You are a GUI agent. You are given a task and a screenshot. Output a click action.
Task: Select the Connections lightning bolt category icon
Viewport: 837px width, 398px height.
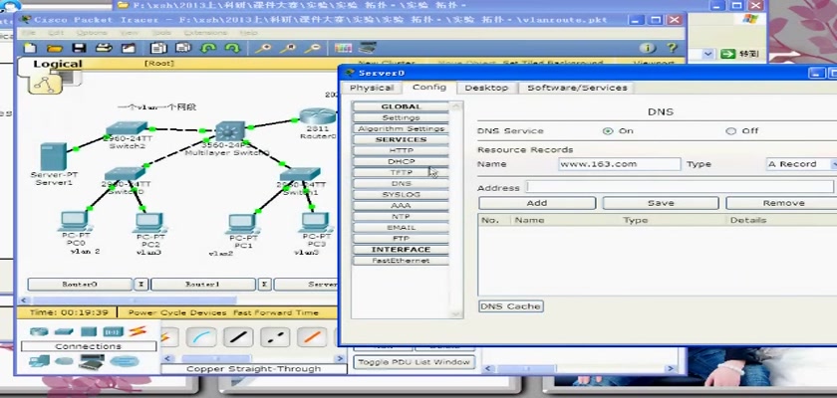(x=138, y=331)
